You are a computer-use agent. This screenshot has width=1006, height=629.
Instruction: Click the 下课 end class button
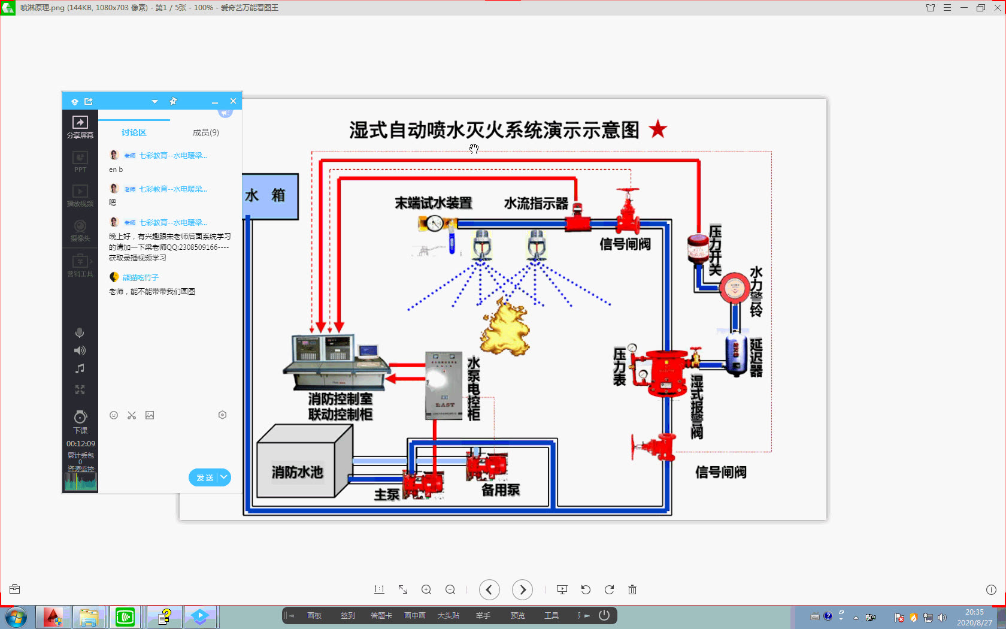(x=80, y=422)
